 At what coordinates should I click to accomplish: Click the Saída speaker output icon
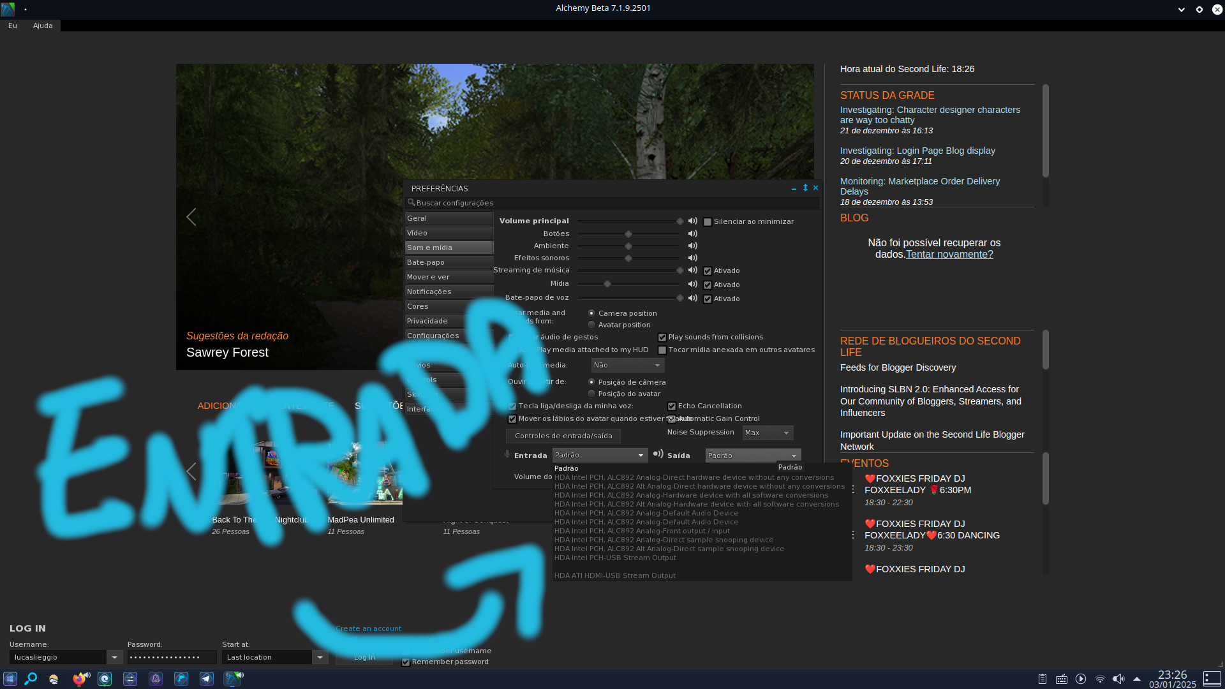pos(658,454)
